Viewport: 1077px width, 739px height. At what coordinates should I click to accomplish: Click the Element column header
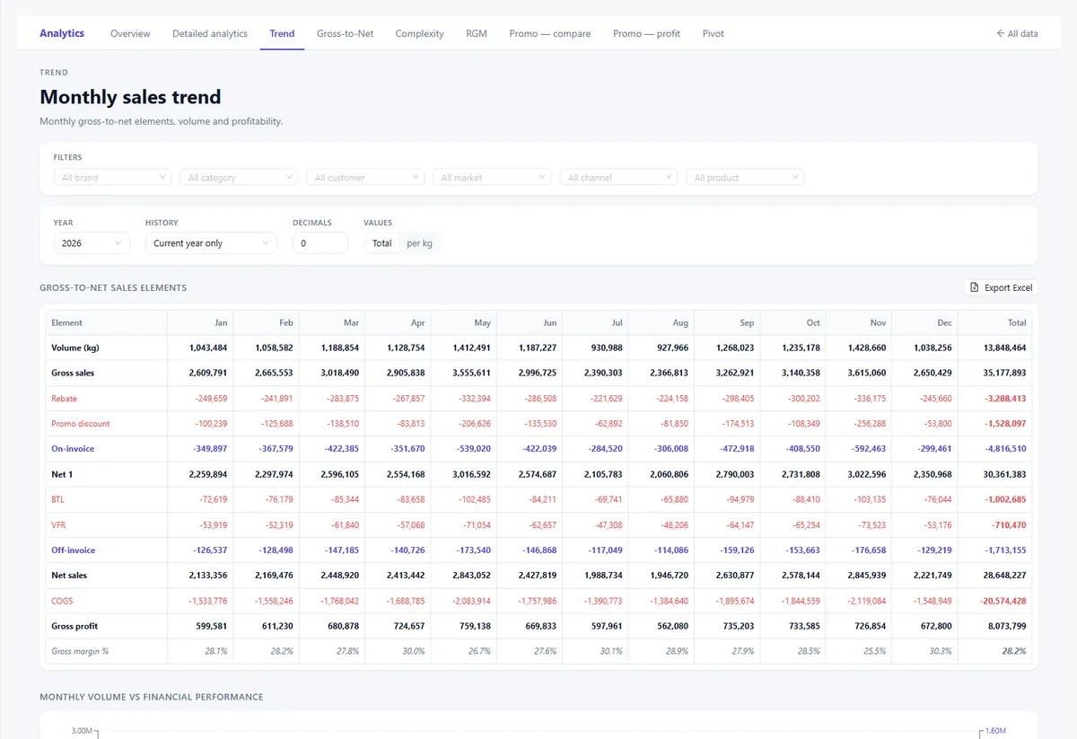click(106, 322)
